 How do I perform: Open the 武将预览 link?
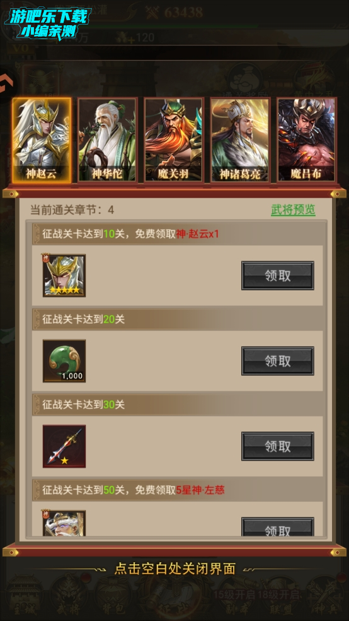[x=293, y=210]
